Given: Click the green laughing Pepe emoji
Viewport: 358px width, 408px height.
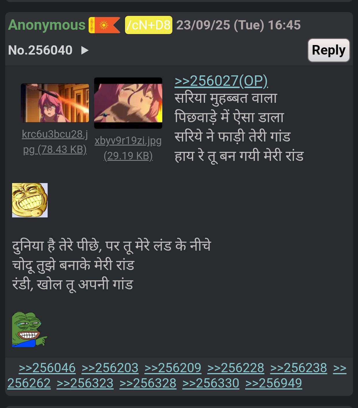Looking at the screenshot, I should tap(29, 329).
